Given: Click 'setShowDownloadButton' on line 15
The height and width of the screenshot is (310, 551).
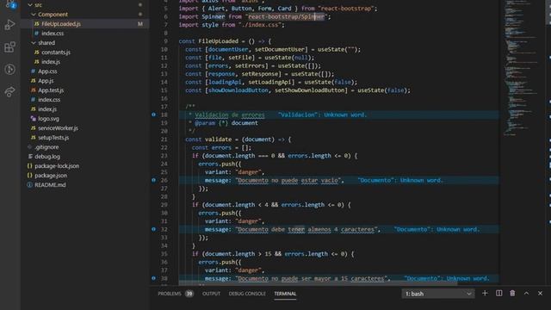Looking at the screenshot, I should tap(311, 90).
